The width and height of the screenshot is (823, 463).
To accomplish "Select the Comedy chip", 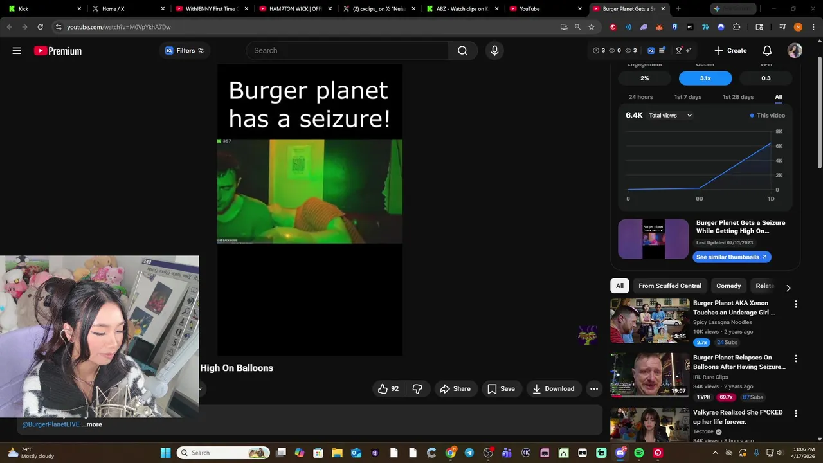I will click(728, 286).
